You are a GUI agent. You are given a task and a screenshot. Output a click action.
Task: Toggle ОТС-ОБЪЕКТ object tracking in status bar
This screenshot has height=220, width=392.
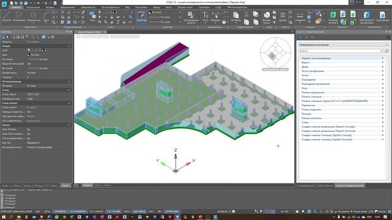pos(97,211)
